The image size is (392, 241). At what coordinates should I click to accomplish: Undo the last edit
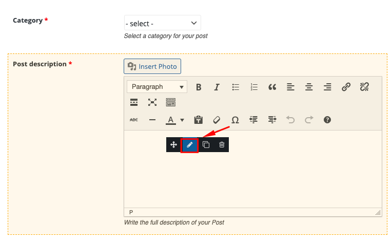290,120
